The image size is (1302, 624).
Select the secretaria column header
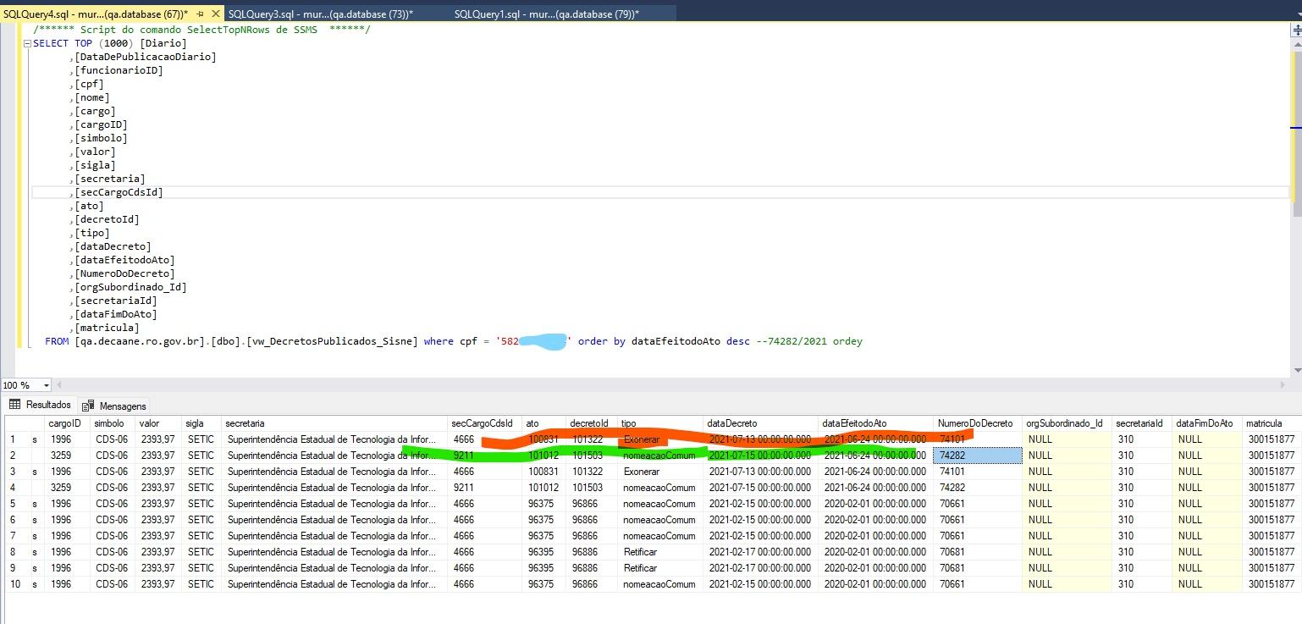coord(334,423)
